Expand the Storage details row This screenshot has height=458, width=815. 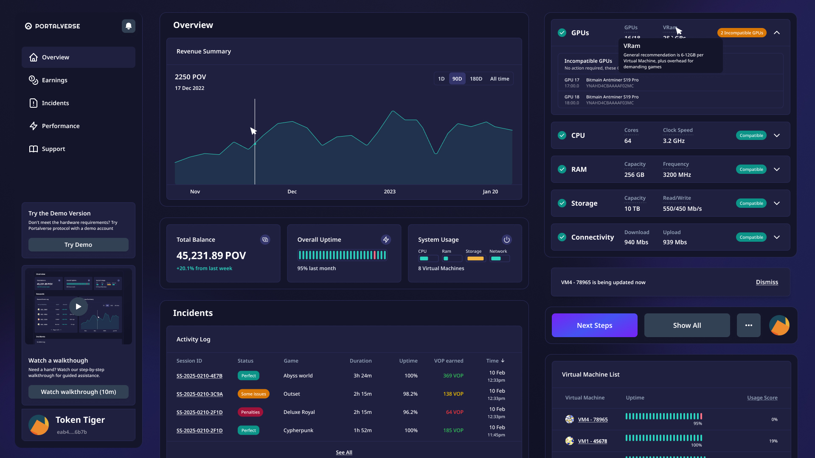[777, 203]
